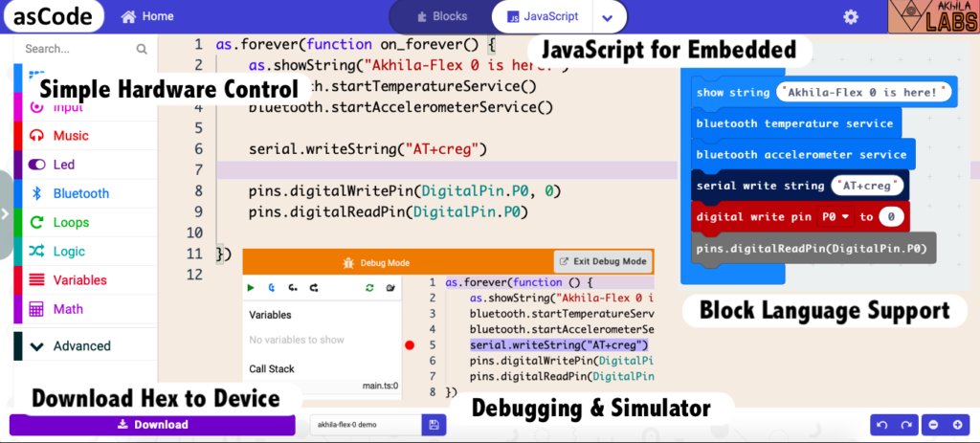
Task: Open the settings gear menu
Action: (x=851, y=17)
